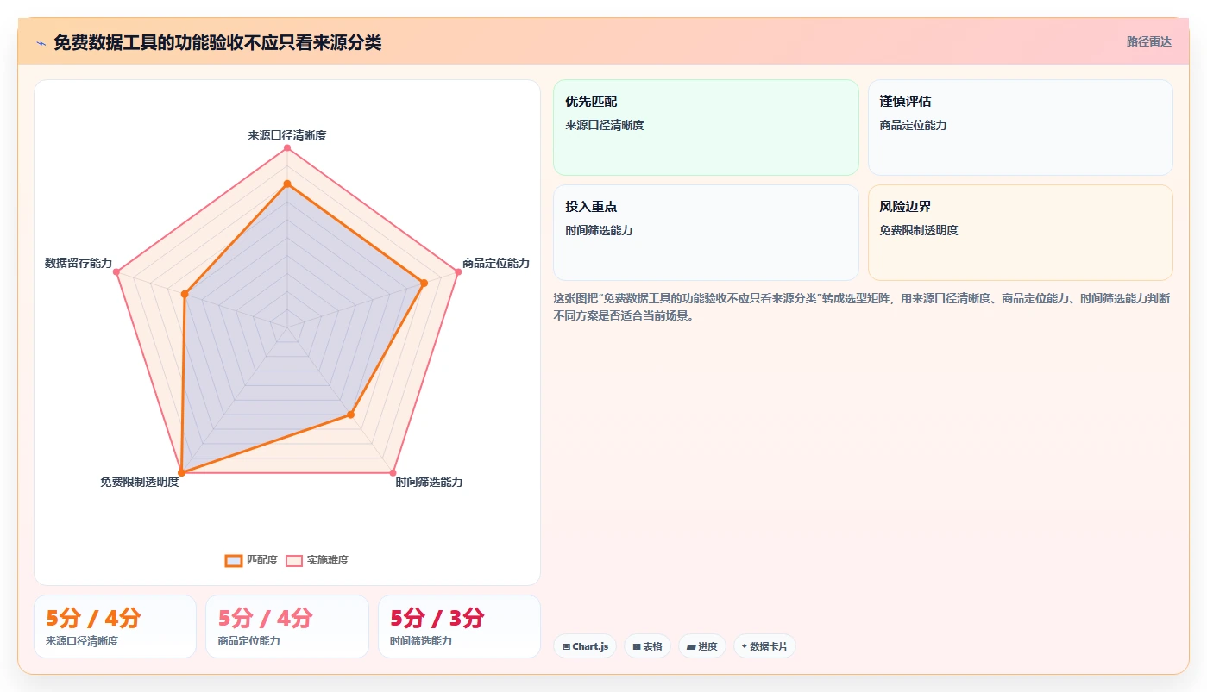Screen dimensions: 1207x692
Task: Open the 风险边界 card
Action: pos(1020,233)
